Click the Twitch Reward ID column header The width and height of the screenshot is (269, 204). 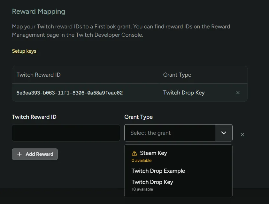point(38,75)
